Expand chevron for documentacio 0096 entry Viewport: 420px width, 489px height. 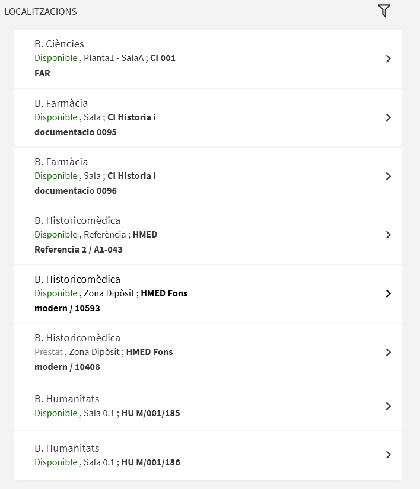pyautogui.click(x=388, y=176)
